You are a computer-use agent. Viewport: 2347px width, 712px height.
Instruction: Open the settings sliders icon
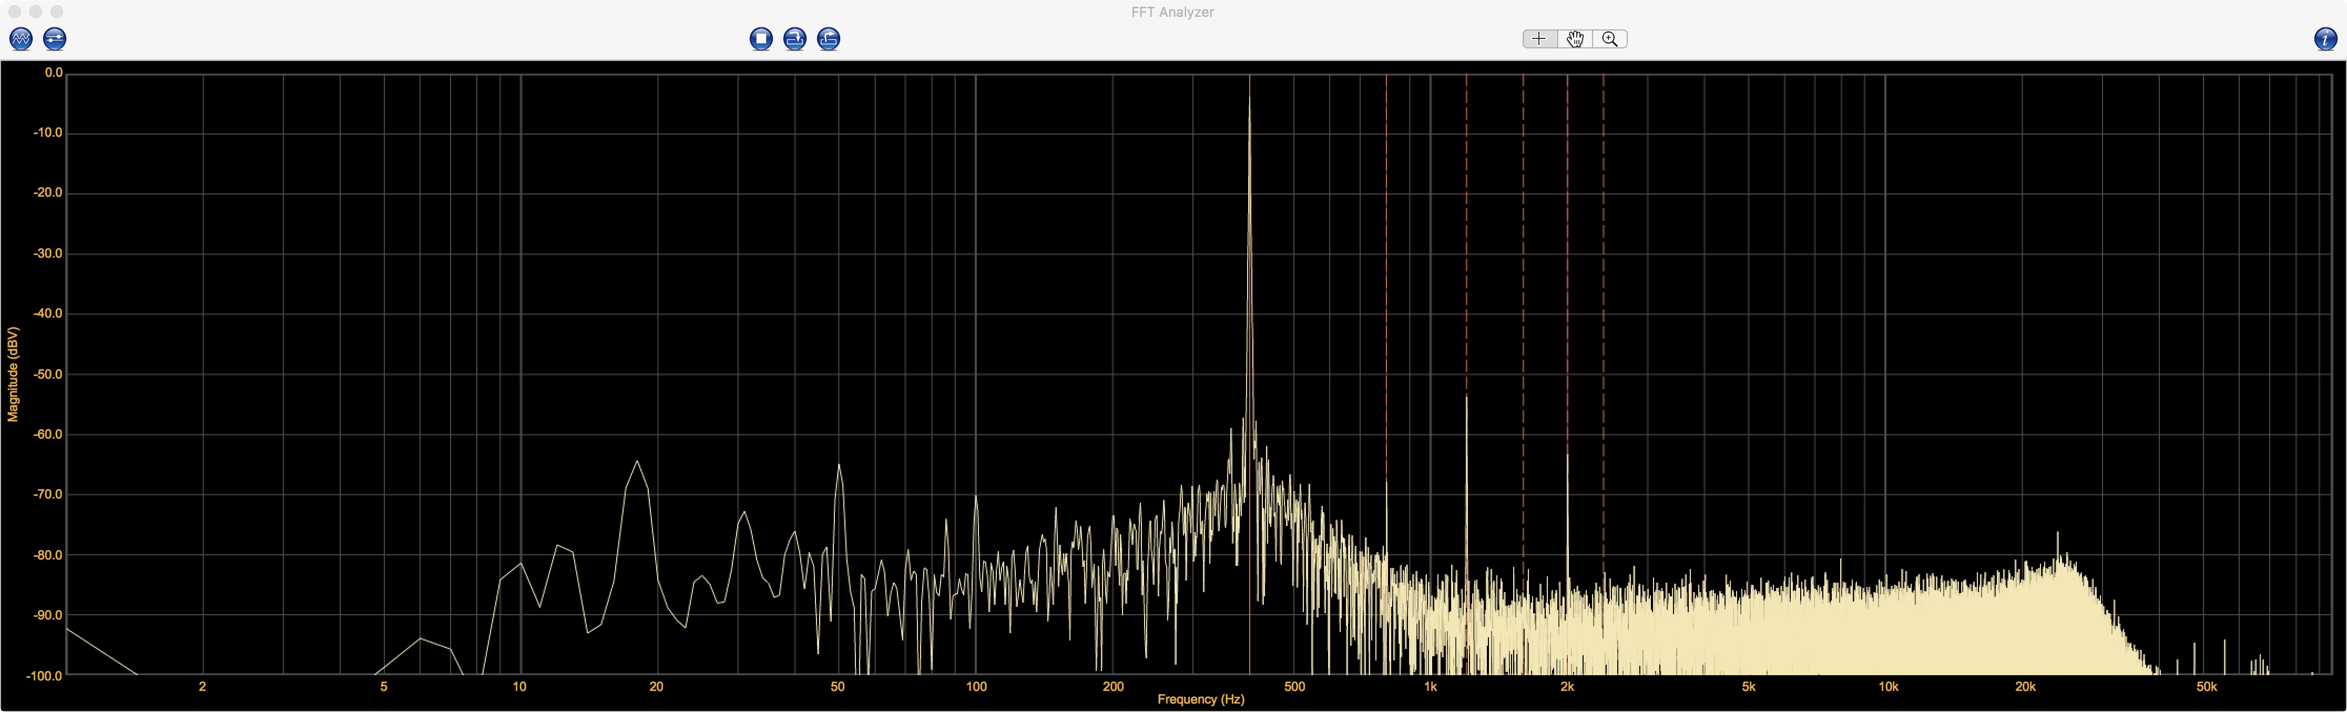coord(55,38)
